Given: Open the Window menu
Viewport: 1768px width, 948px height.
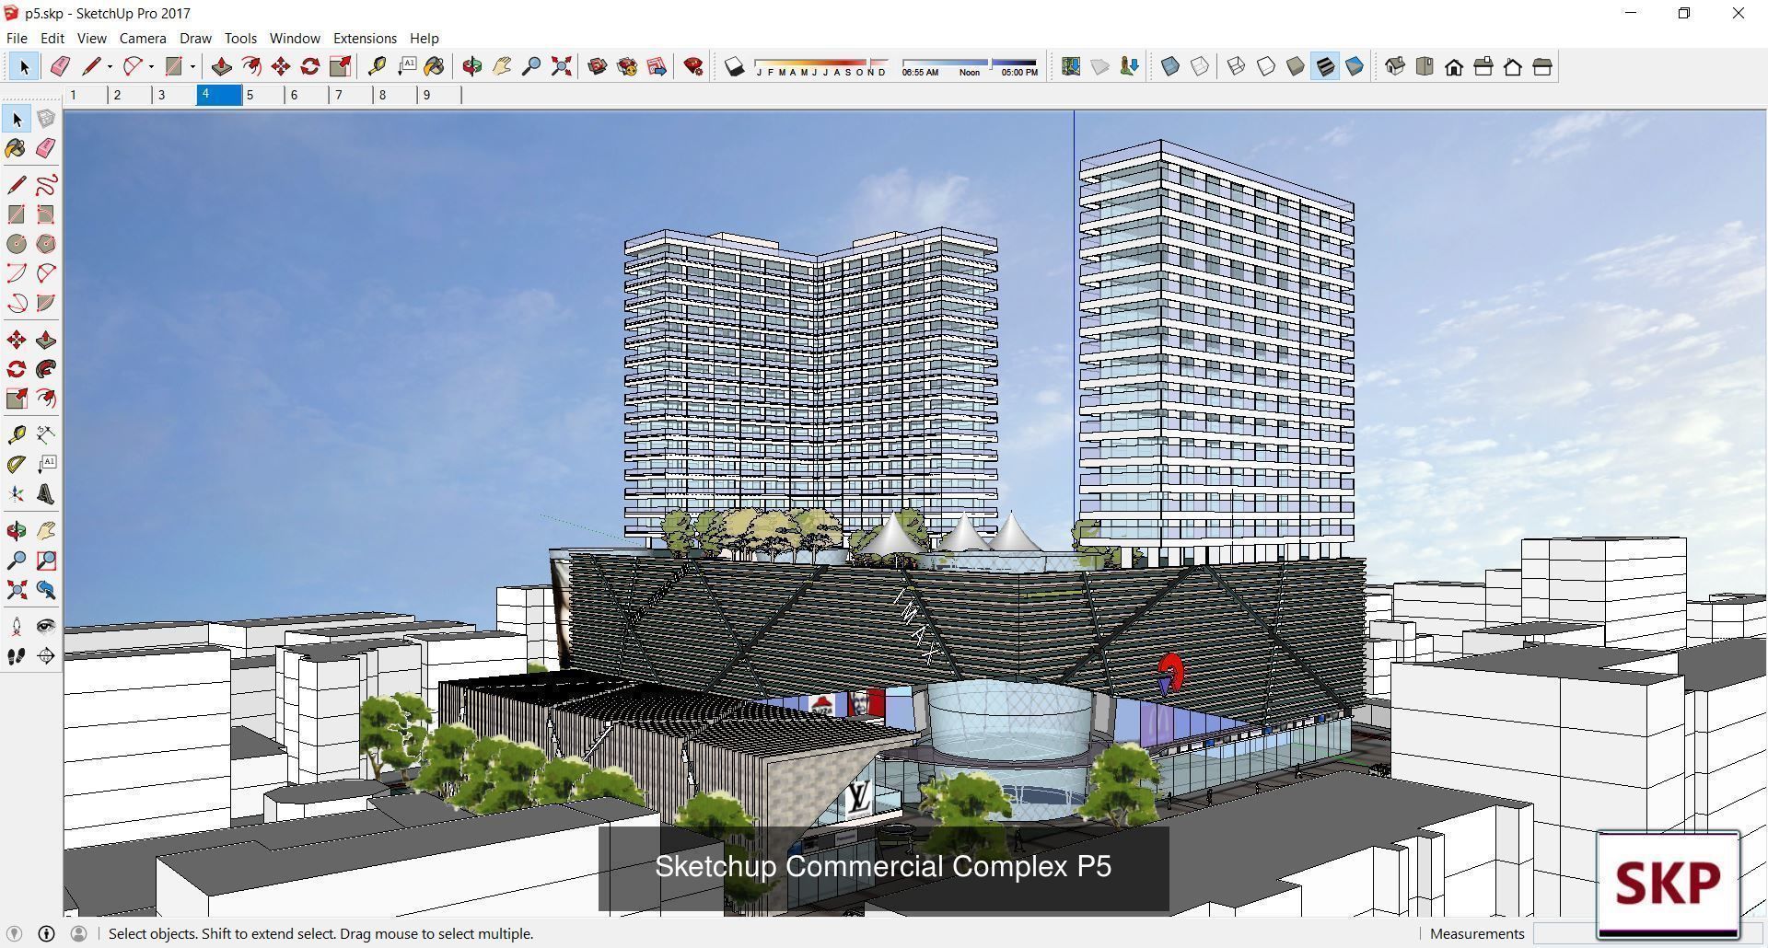Looking at the screenshot, I should click(295, 38).
